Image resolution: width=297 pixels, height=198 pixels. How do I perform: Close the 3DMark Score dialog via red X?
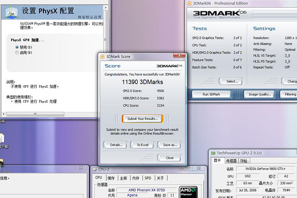(x=179, y=55)
